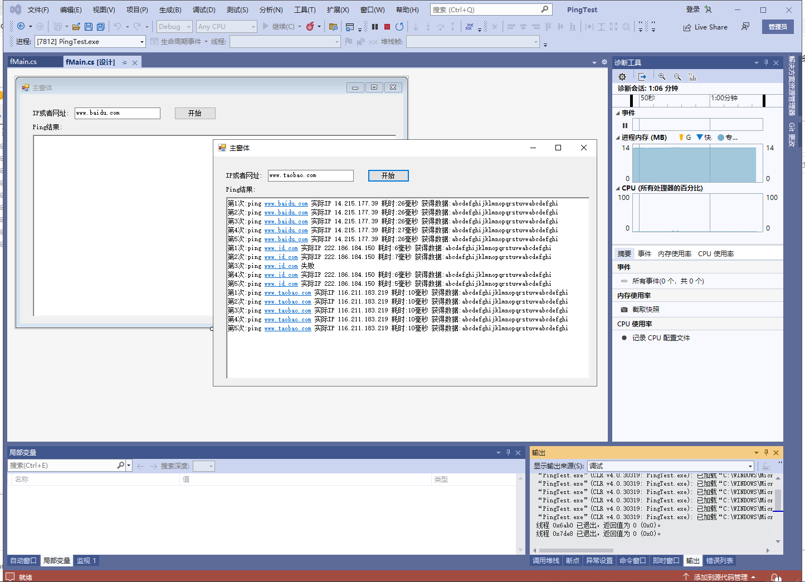The height and width of the screenshot is (582, 805).
Task: Click first www.baidu.com link in ping results
Action: tap(286, 203)
